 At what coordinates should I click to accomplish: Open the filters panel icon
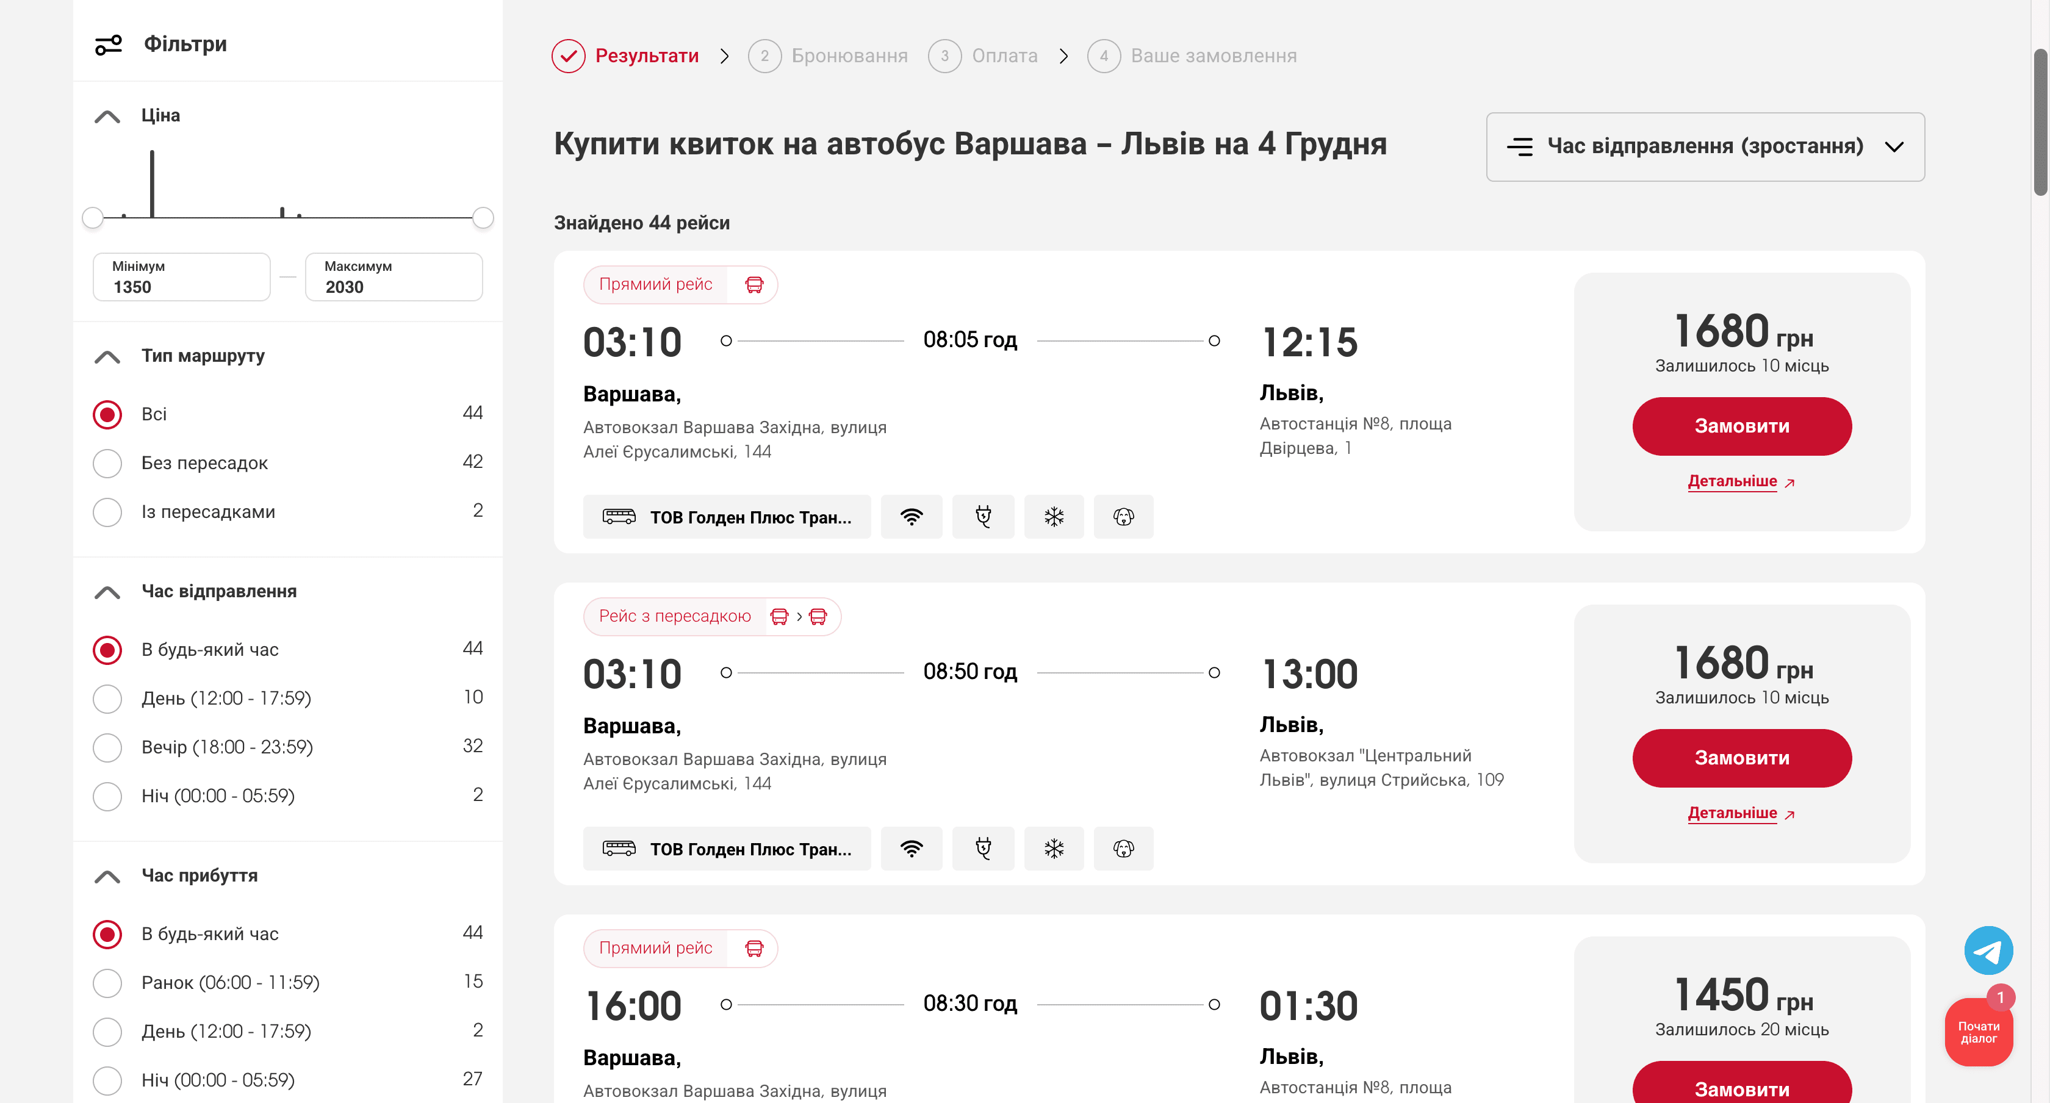click(108, 44)
